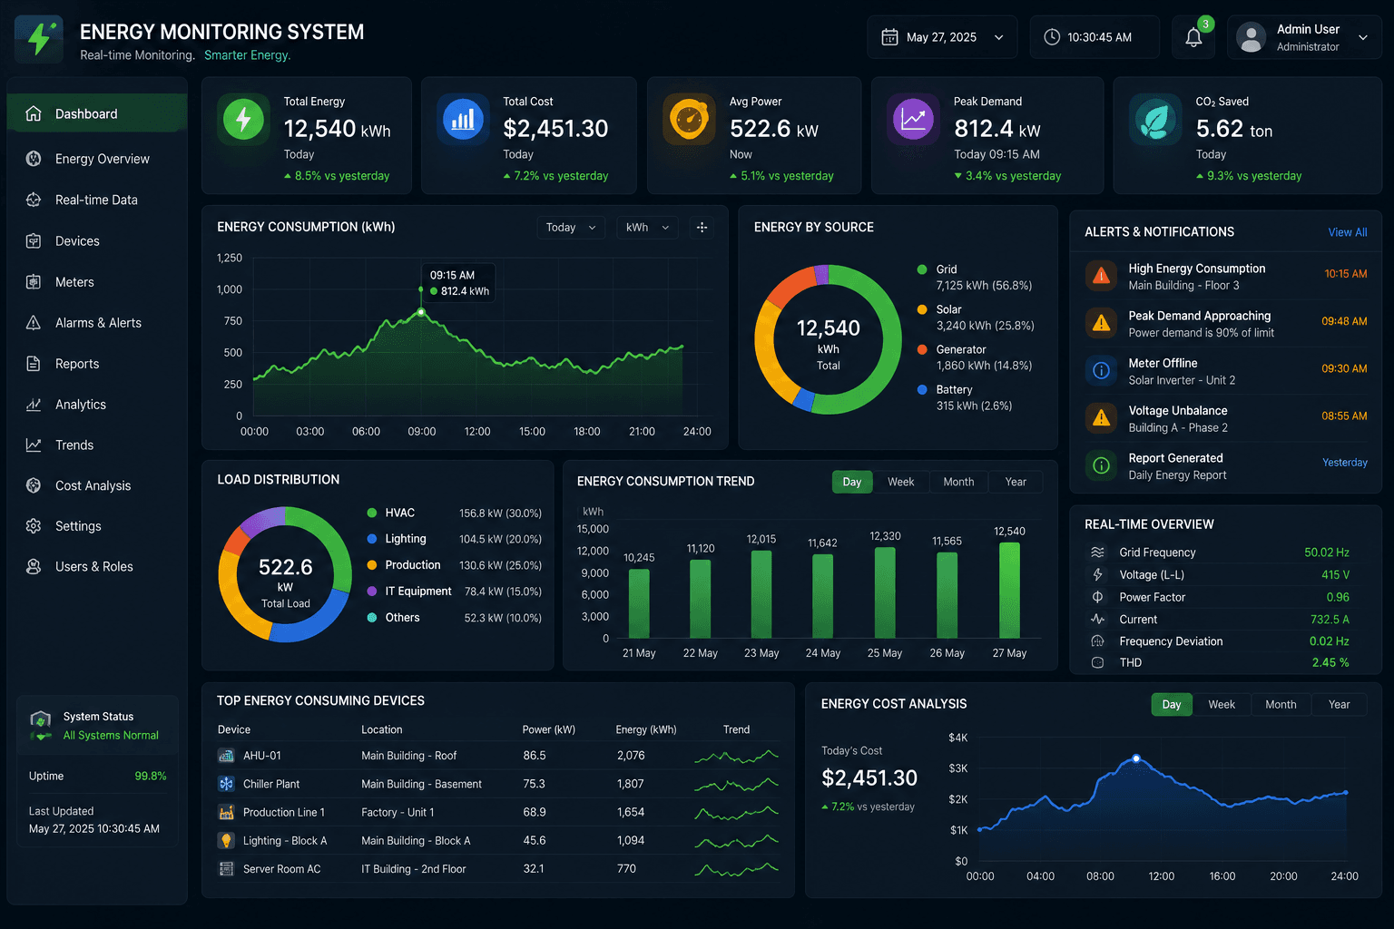Open the Today period dropdown
The image size is (1394, 929).
coord(571,228)
